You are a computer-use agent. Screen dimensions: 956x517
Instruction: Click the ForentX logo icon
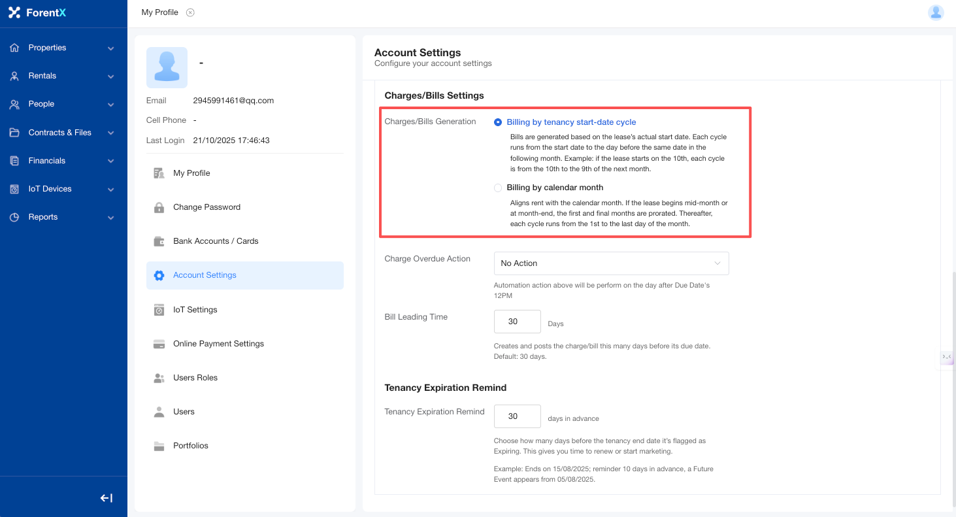(x=14, y=12)
